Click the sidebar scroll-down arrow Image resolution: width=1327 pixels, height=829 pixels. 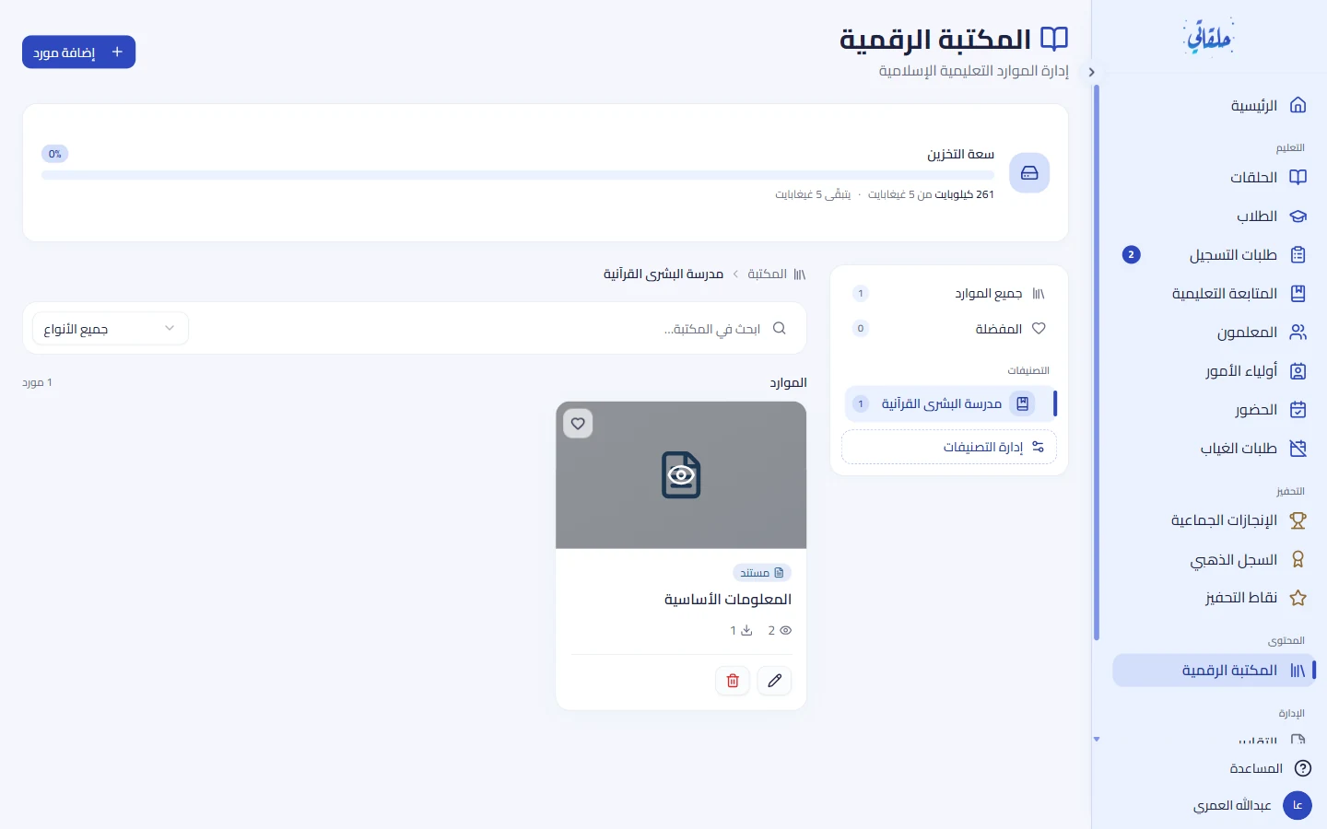(x=1097, y=740)
